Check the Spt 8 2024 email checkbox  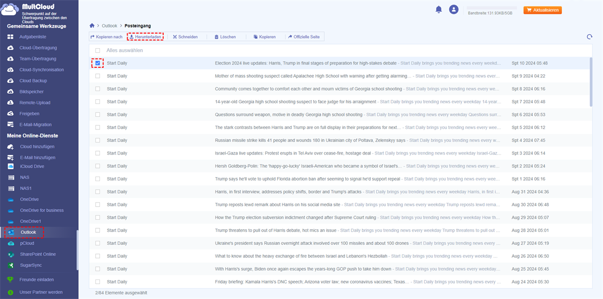97,89
